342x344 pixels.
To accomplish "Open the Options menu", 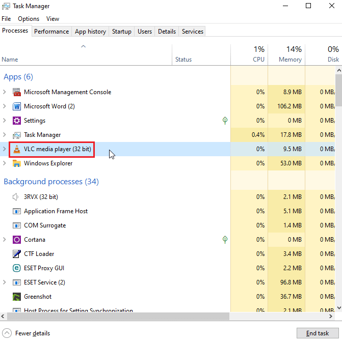I will [29, 19].
